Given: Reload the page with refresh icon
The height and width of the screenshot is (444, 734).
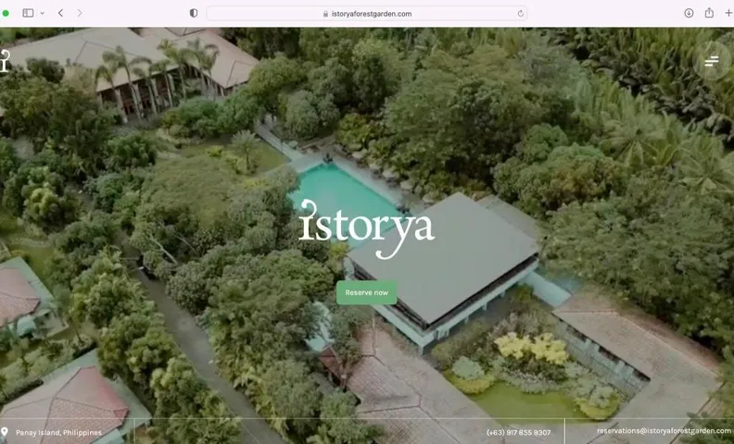Looking at the screenshot, I should point(520,14).
